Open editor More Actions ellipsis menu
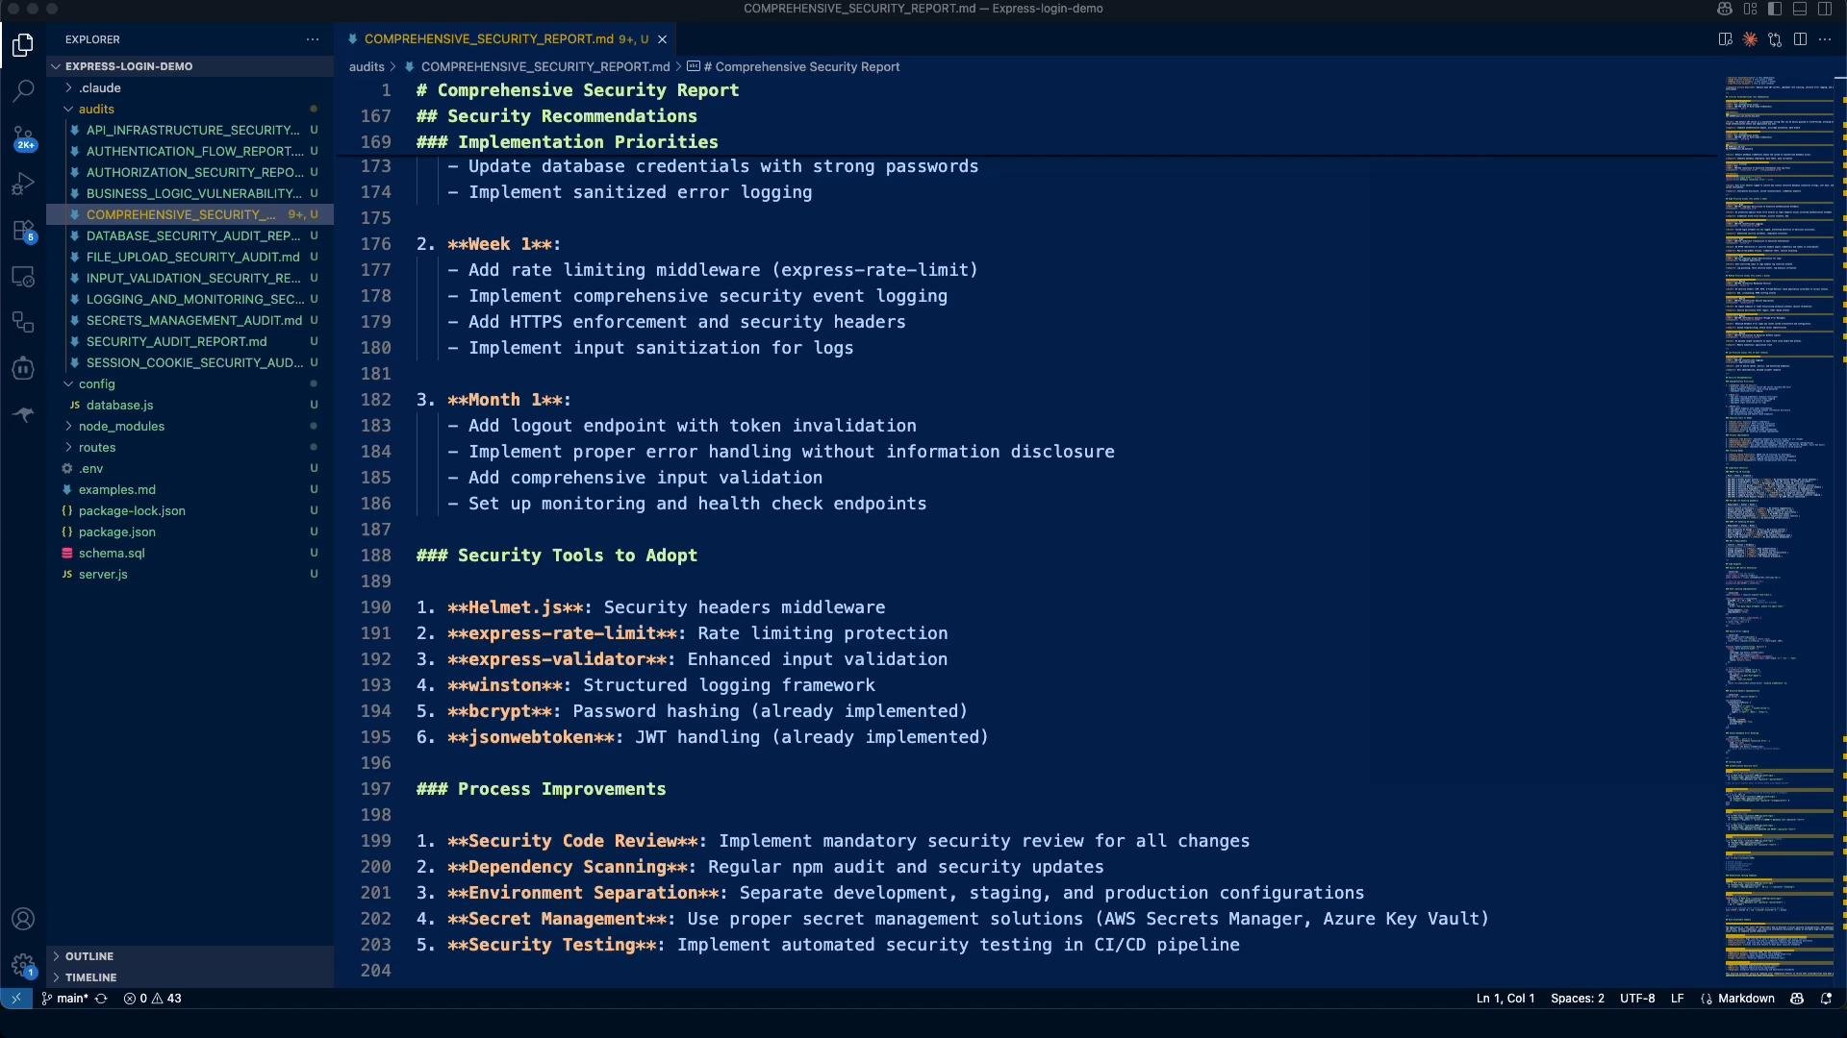This screenshot has width=1847, height=1038. (1825, 39)
